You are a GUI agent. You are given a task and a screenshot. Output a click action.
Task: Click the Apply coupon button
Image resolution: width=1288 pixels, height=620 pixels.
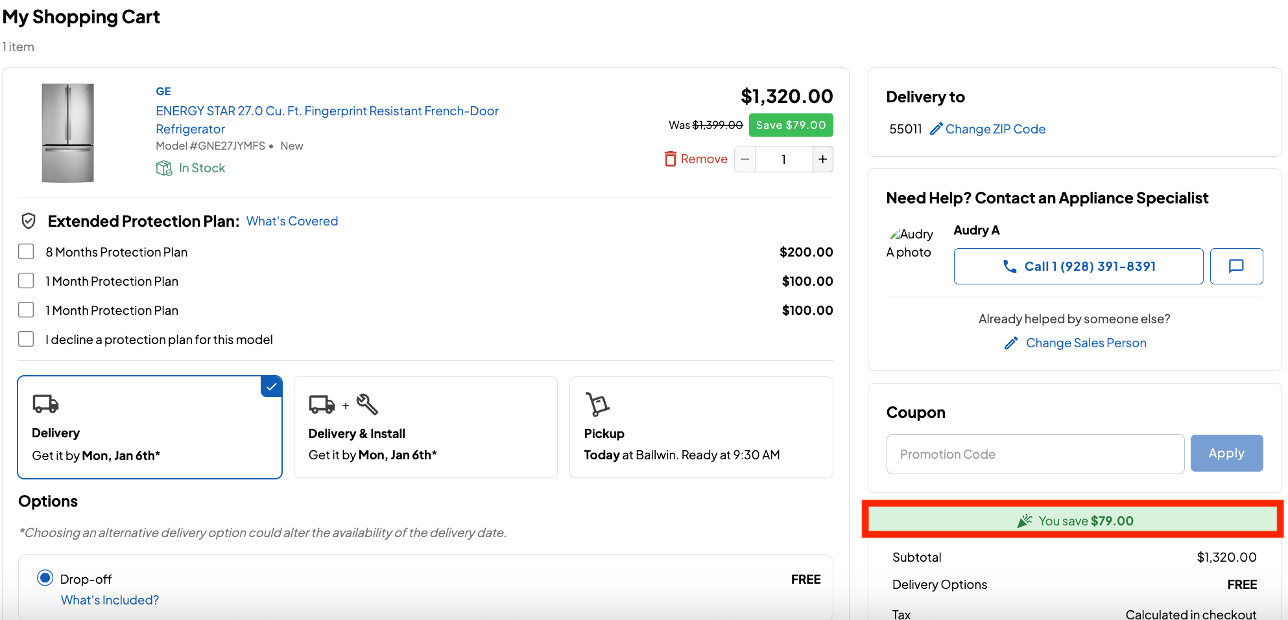click(1226, 454)
